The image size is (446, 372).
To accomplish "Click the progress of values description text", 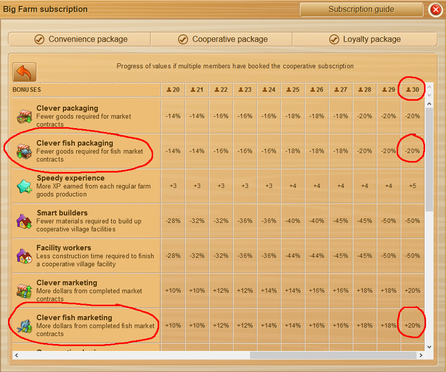I will [235, 66].
